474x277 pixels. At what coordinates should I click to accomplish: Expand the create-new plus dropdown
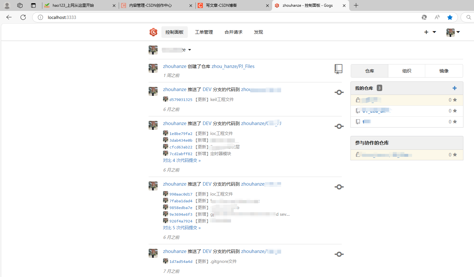(430, 32)
